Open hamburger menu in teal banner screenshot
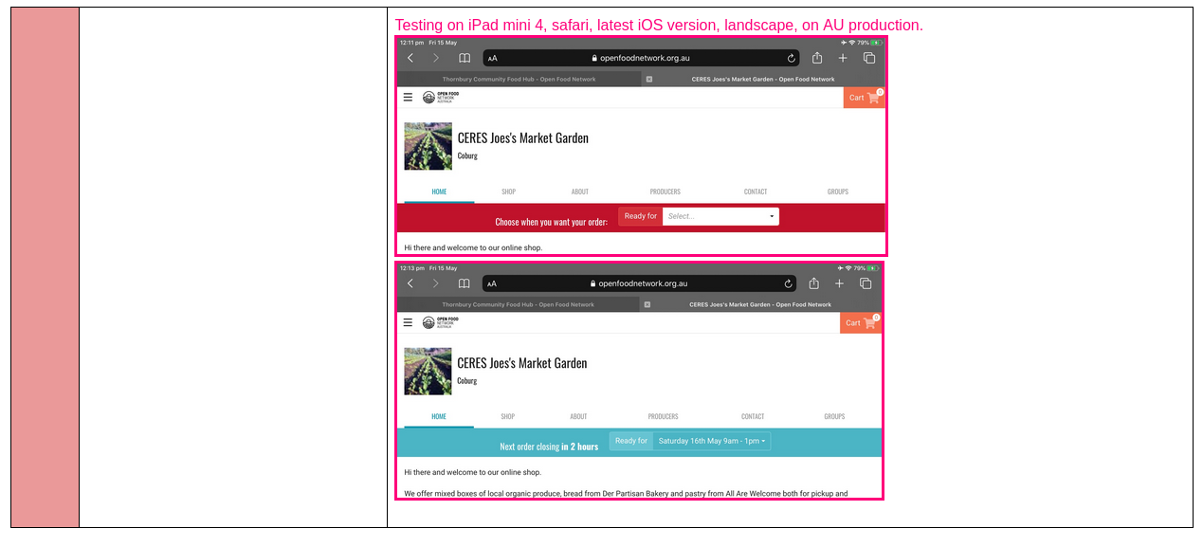The height and width of the screenshot is (547, 1203). [x=408, y=322]
